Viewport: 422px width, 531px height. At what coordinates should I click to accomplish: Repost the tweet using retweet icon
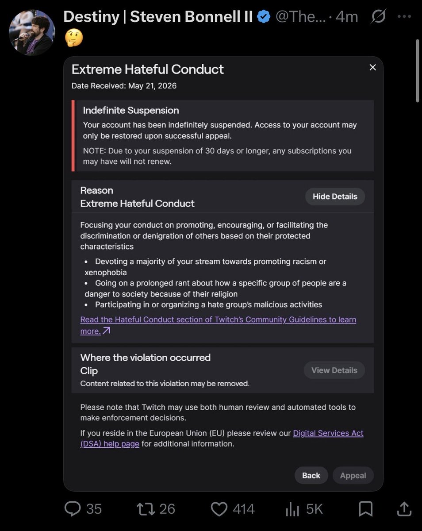click(x=146, y=509)
